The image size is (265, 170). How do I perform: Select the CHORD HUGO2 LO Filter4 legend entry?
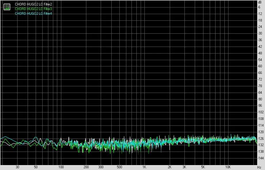[x=33, y=13]
